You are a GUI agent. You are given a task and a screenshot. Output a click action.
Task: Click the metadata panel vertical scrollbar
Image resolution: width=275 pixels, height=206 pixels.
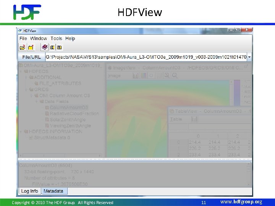coord(249,174)
